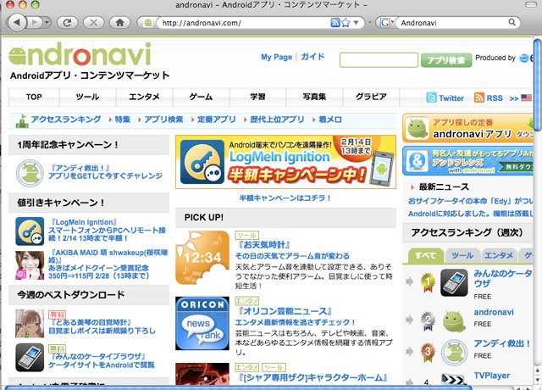Click the site favicon beside the URL
The height and width of the screenshot is (390, 542).
(148, 23)
